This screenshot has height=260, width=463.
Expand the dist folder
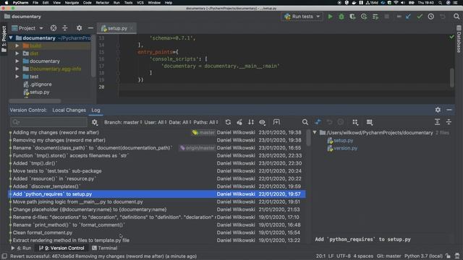17,53
